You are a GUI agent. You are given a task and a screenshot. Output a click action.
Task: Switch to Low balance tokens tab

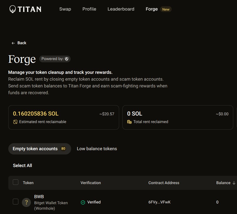point(97,149)
